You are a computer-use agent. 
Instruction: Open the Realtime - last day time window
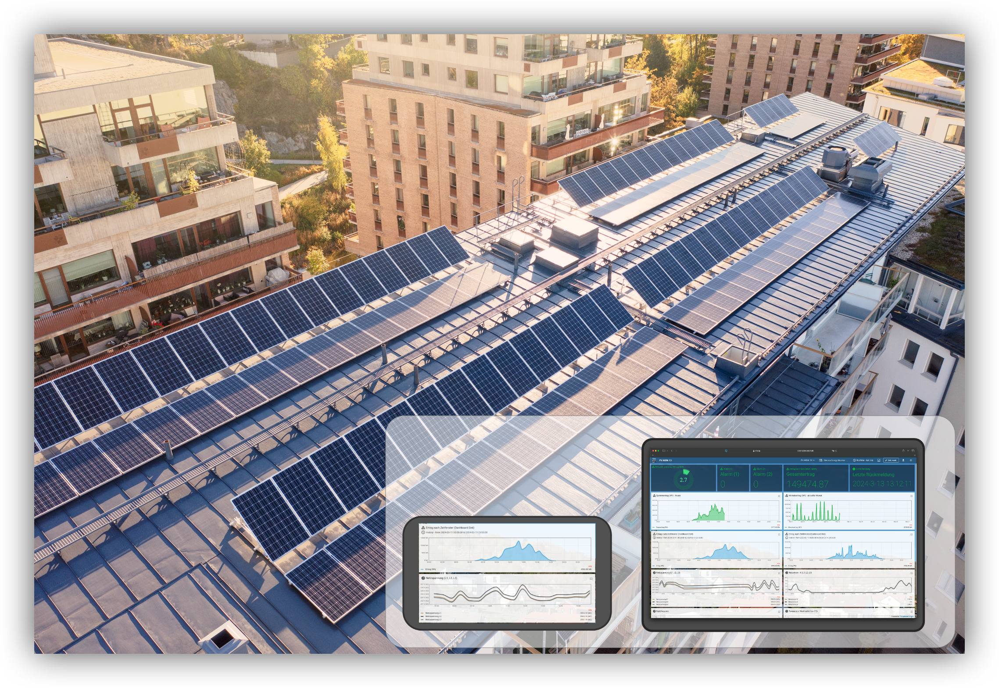coord(863,460)
